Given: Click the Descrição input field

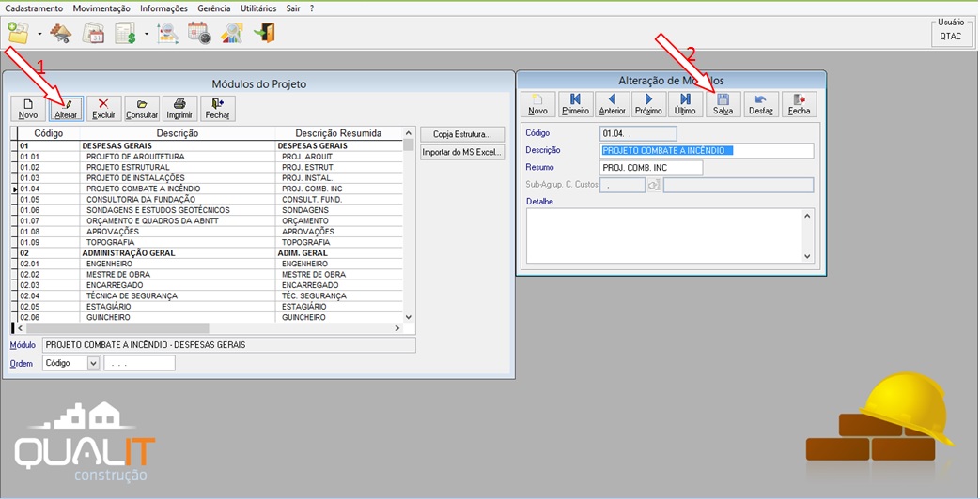Looking at the screenshot, I should pos(707,150).
